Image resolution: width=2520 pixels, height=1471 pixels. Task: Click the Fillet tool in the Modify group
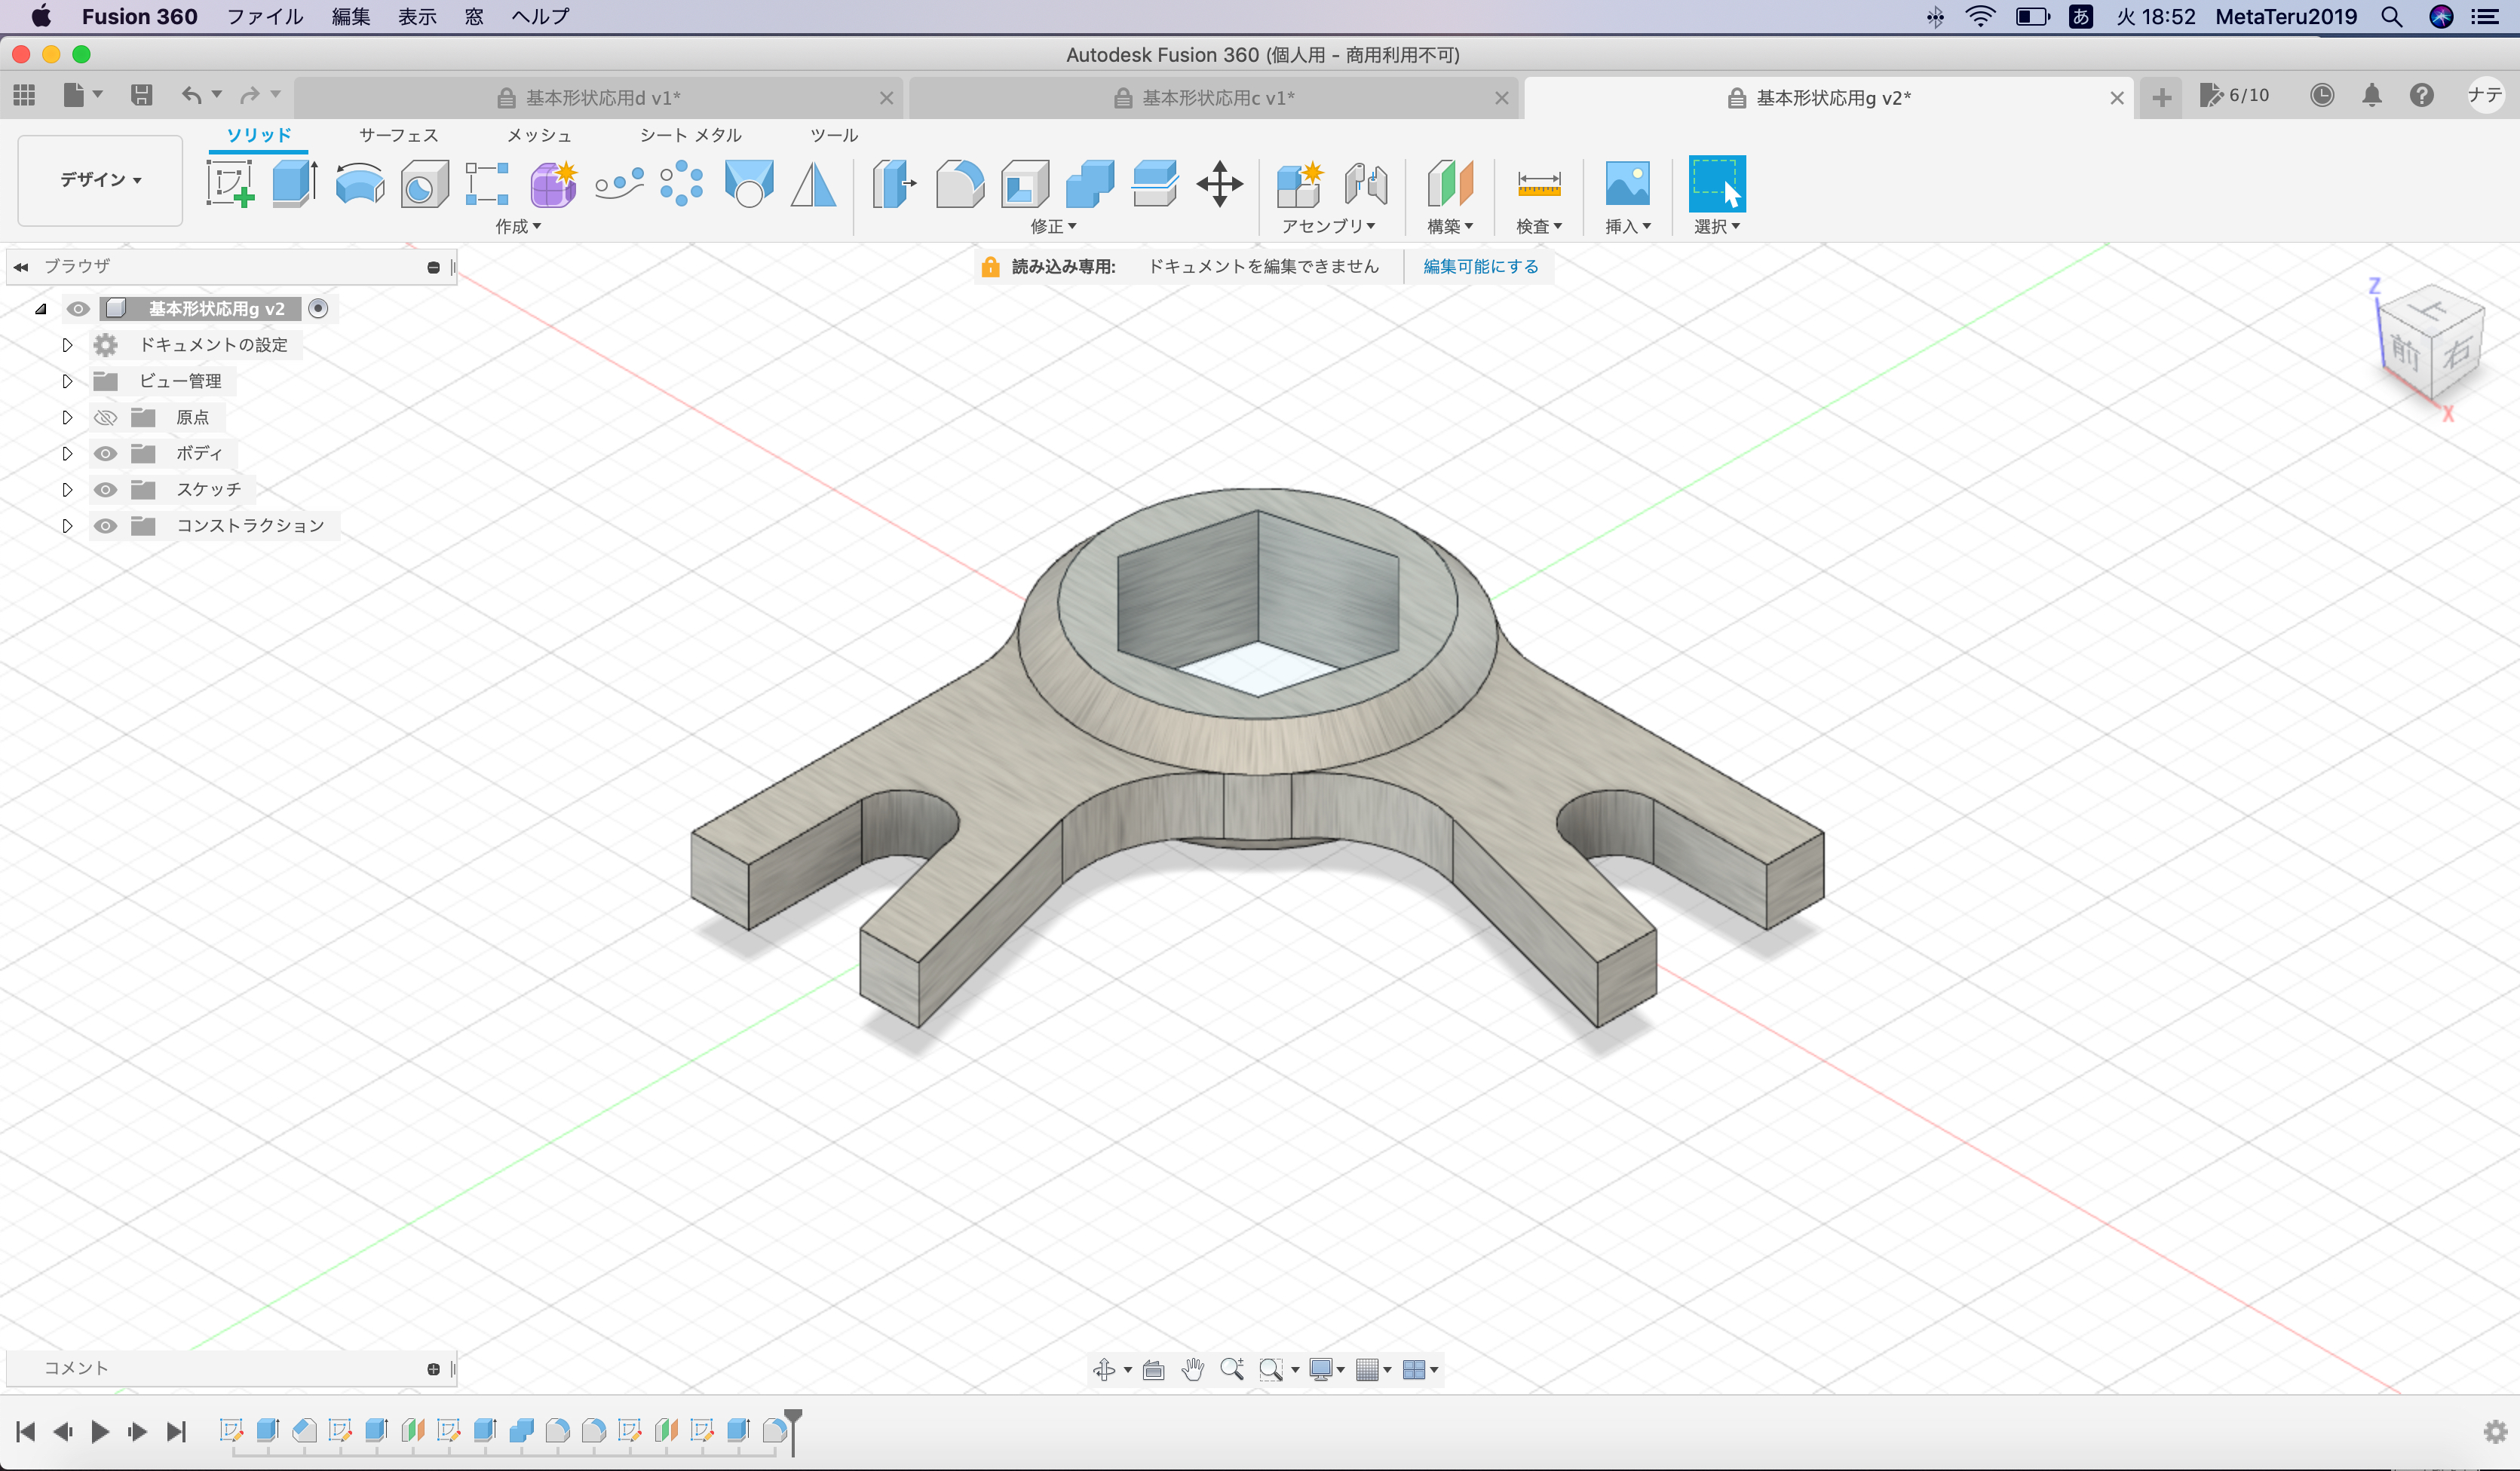click(959, 184)
